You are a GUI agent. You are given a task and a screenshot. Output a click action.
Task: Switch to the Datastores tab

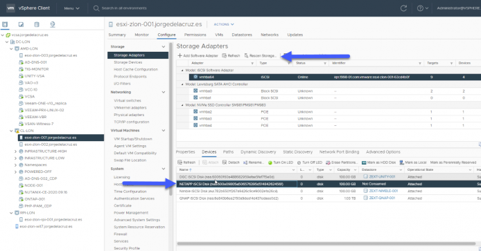[242, 35]
